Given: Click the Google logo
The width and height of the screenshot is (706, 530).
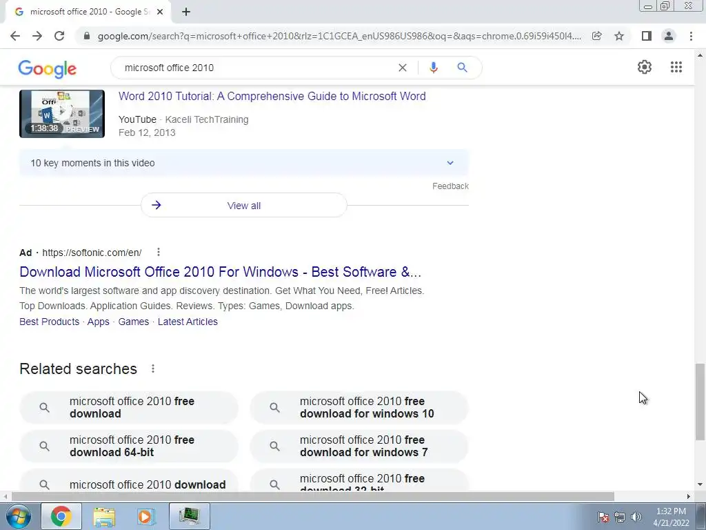Looking at the screenshot, I should click(48, 68).
